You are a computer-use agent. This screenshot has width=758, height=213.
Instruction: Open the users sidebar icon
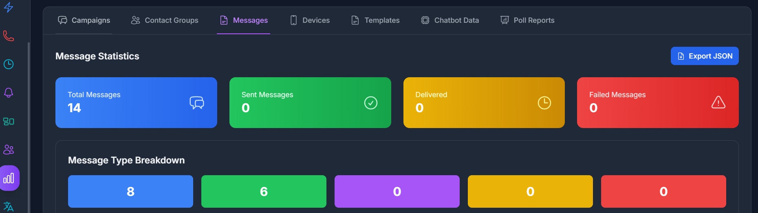tap(9, 150)
